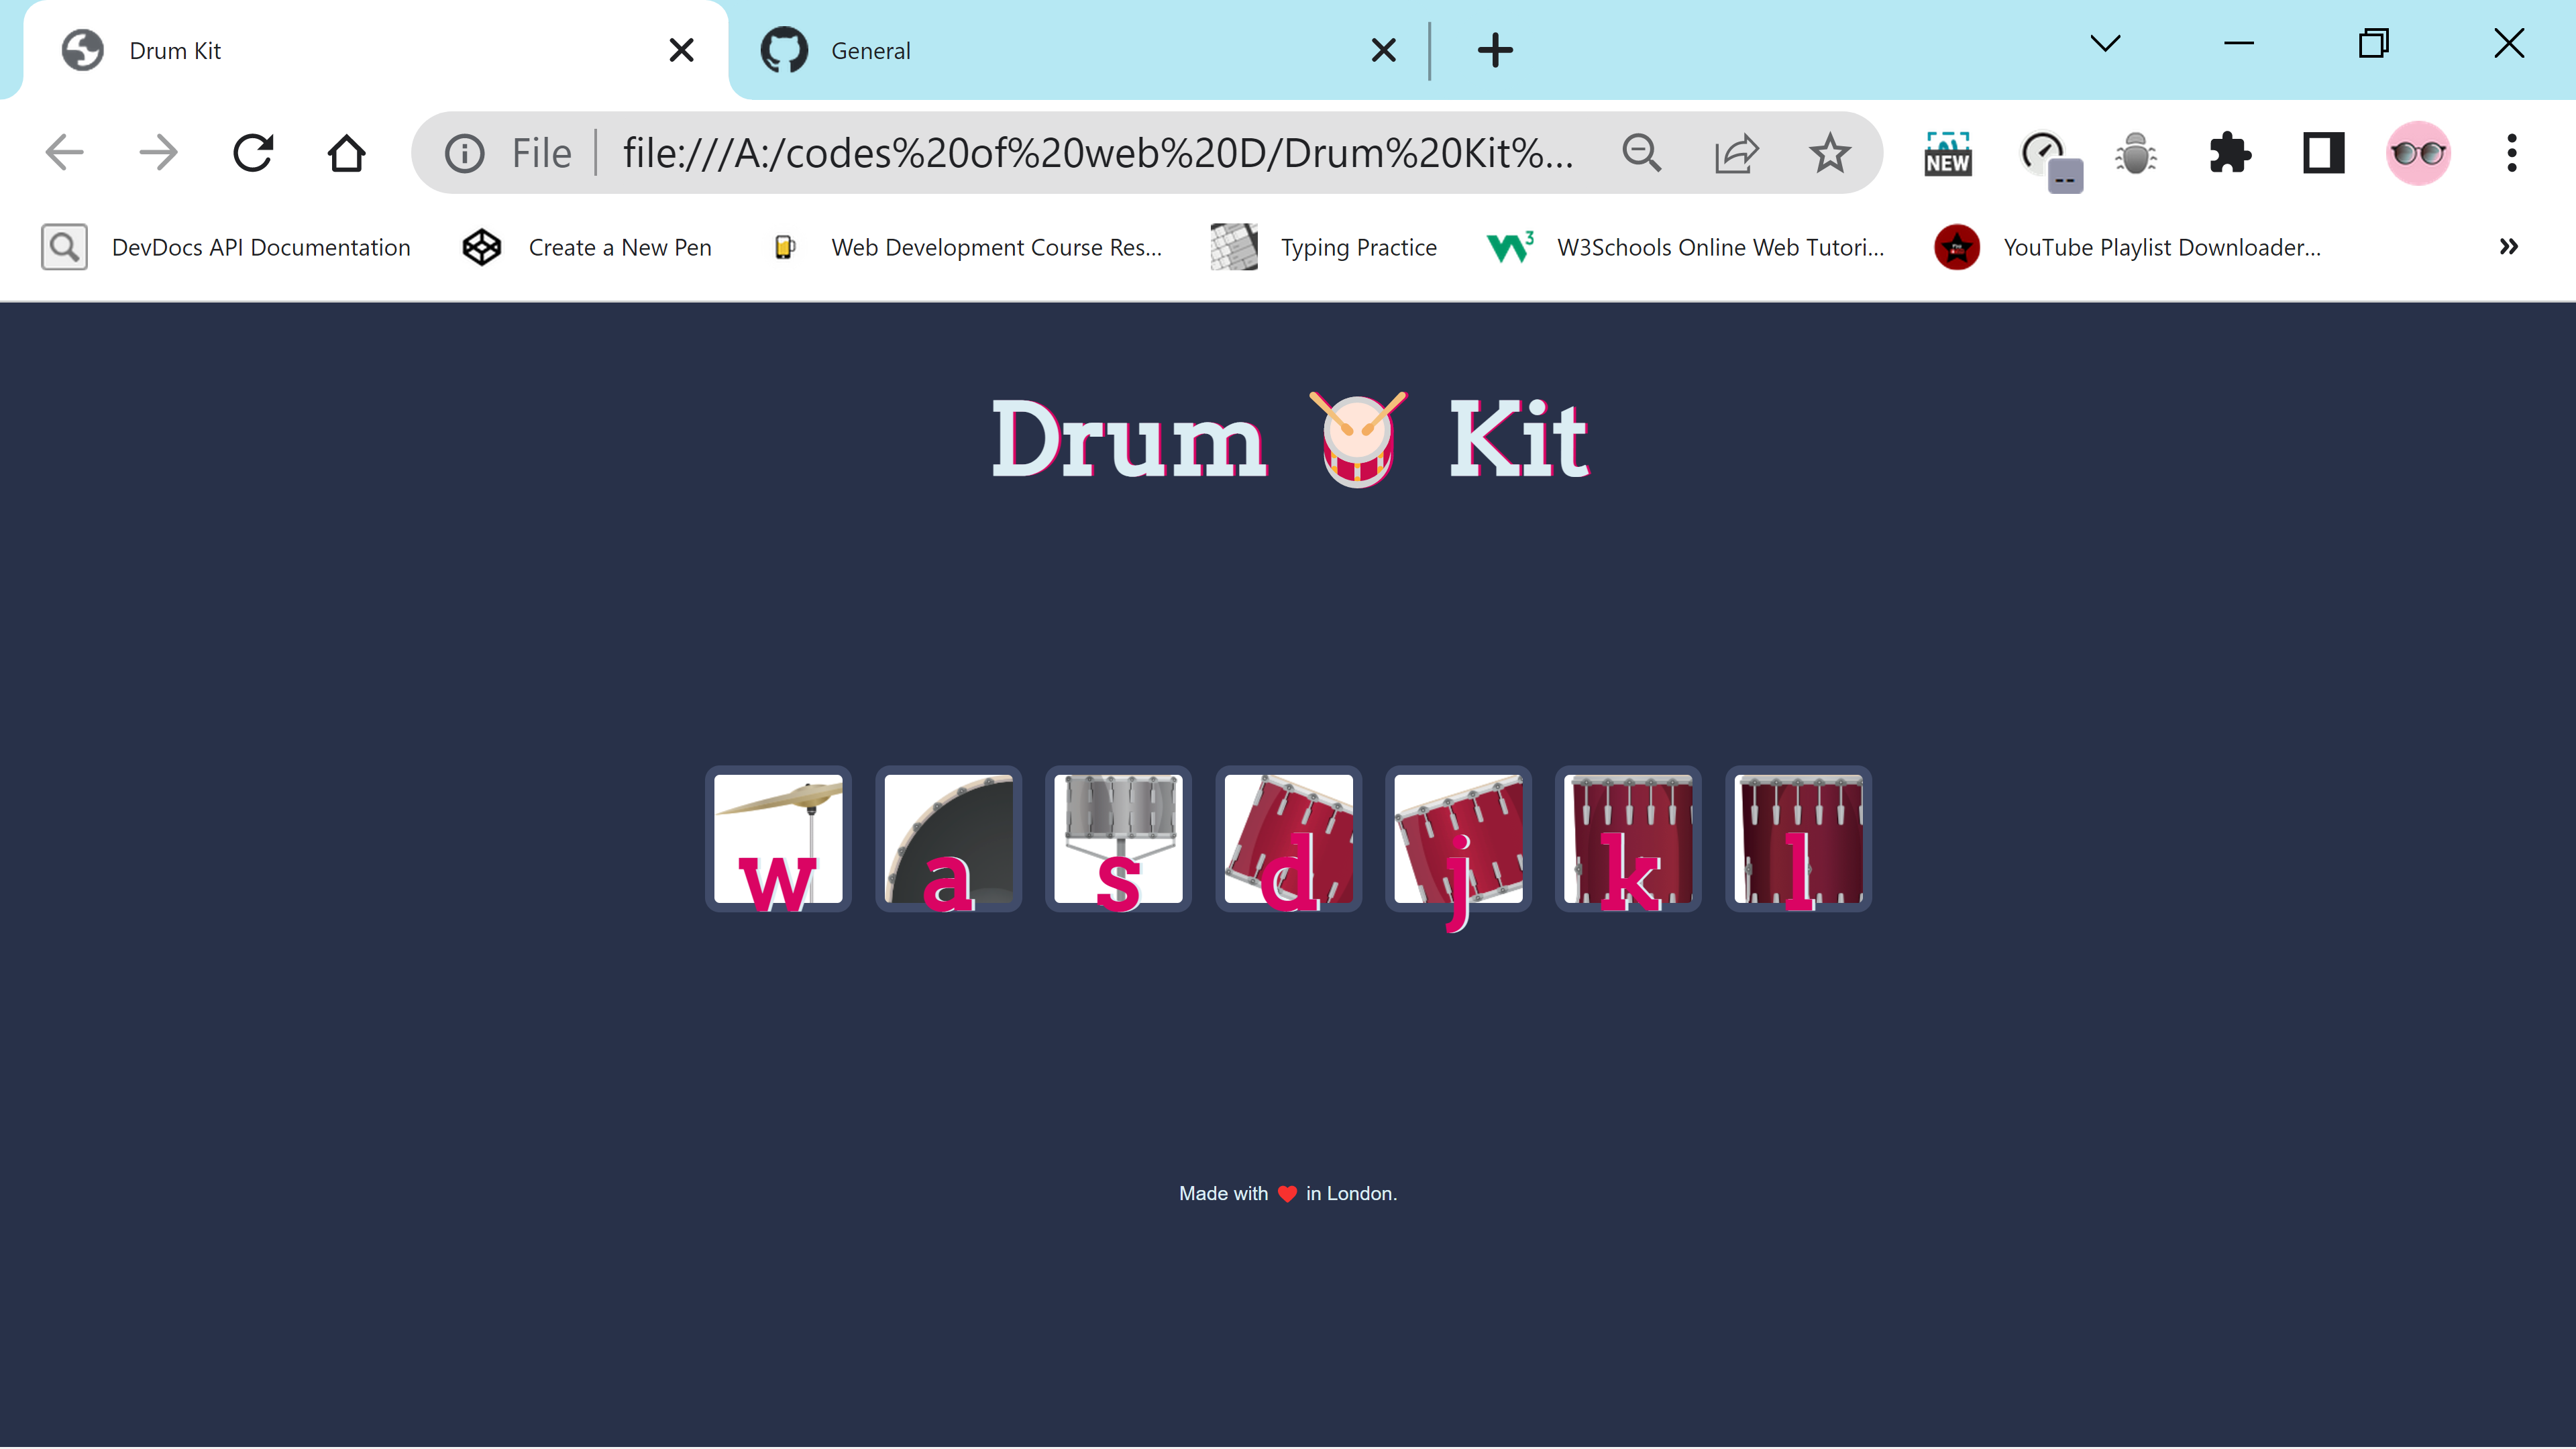Play the crash cymbal pad labeled w
The width and height of the screenshot is (2576, 1449).
(x=778, y=838)
